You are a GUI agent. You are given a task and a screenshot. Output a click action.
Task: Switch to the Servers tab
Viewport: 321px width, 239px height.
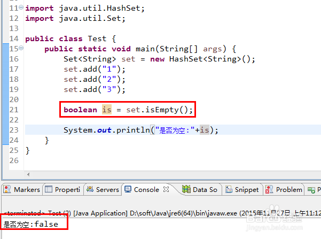click(103, 190)
